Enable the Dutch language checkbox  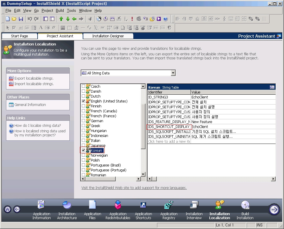(84, 96)
